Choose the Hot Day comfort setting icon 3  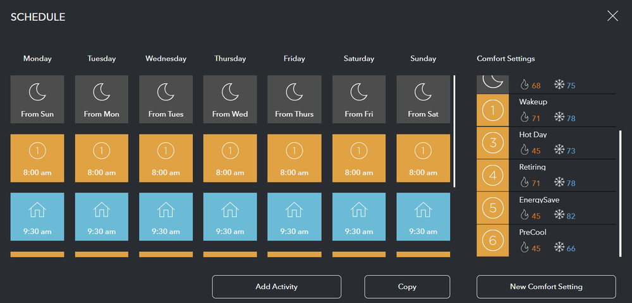(x=492, y=143)
